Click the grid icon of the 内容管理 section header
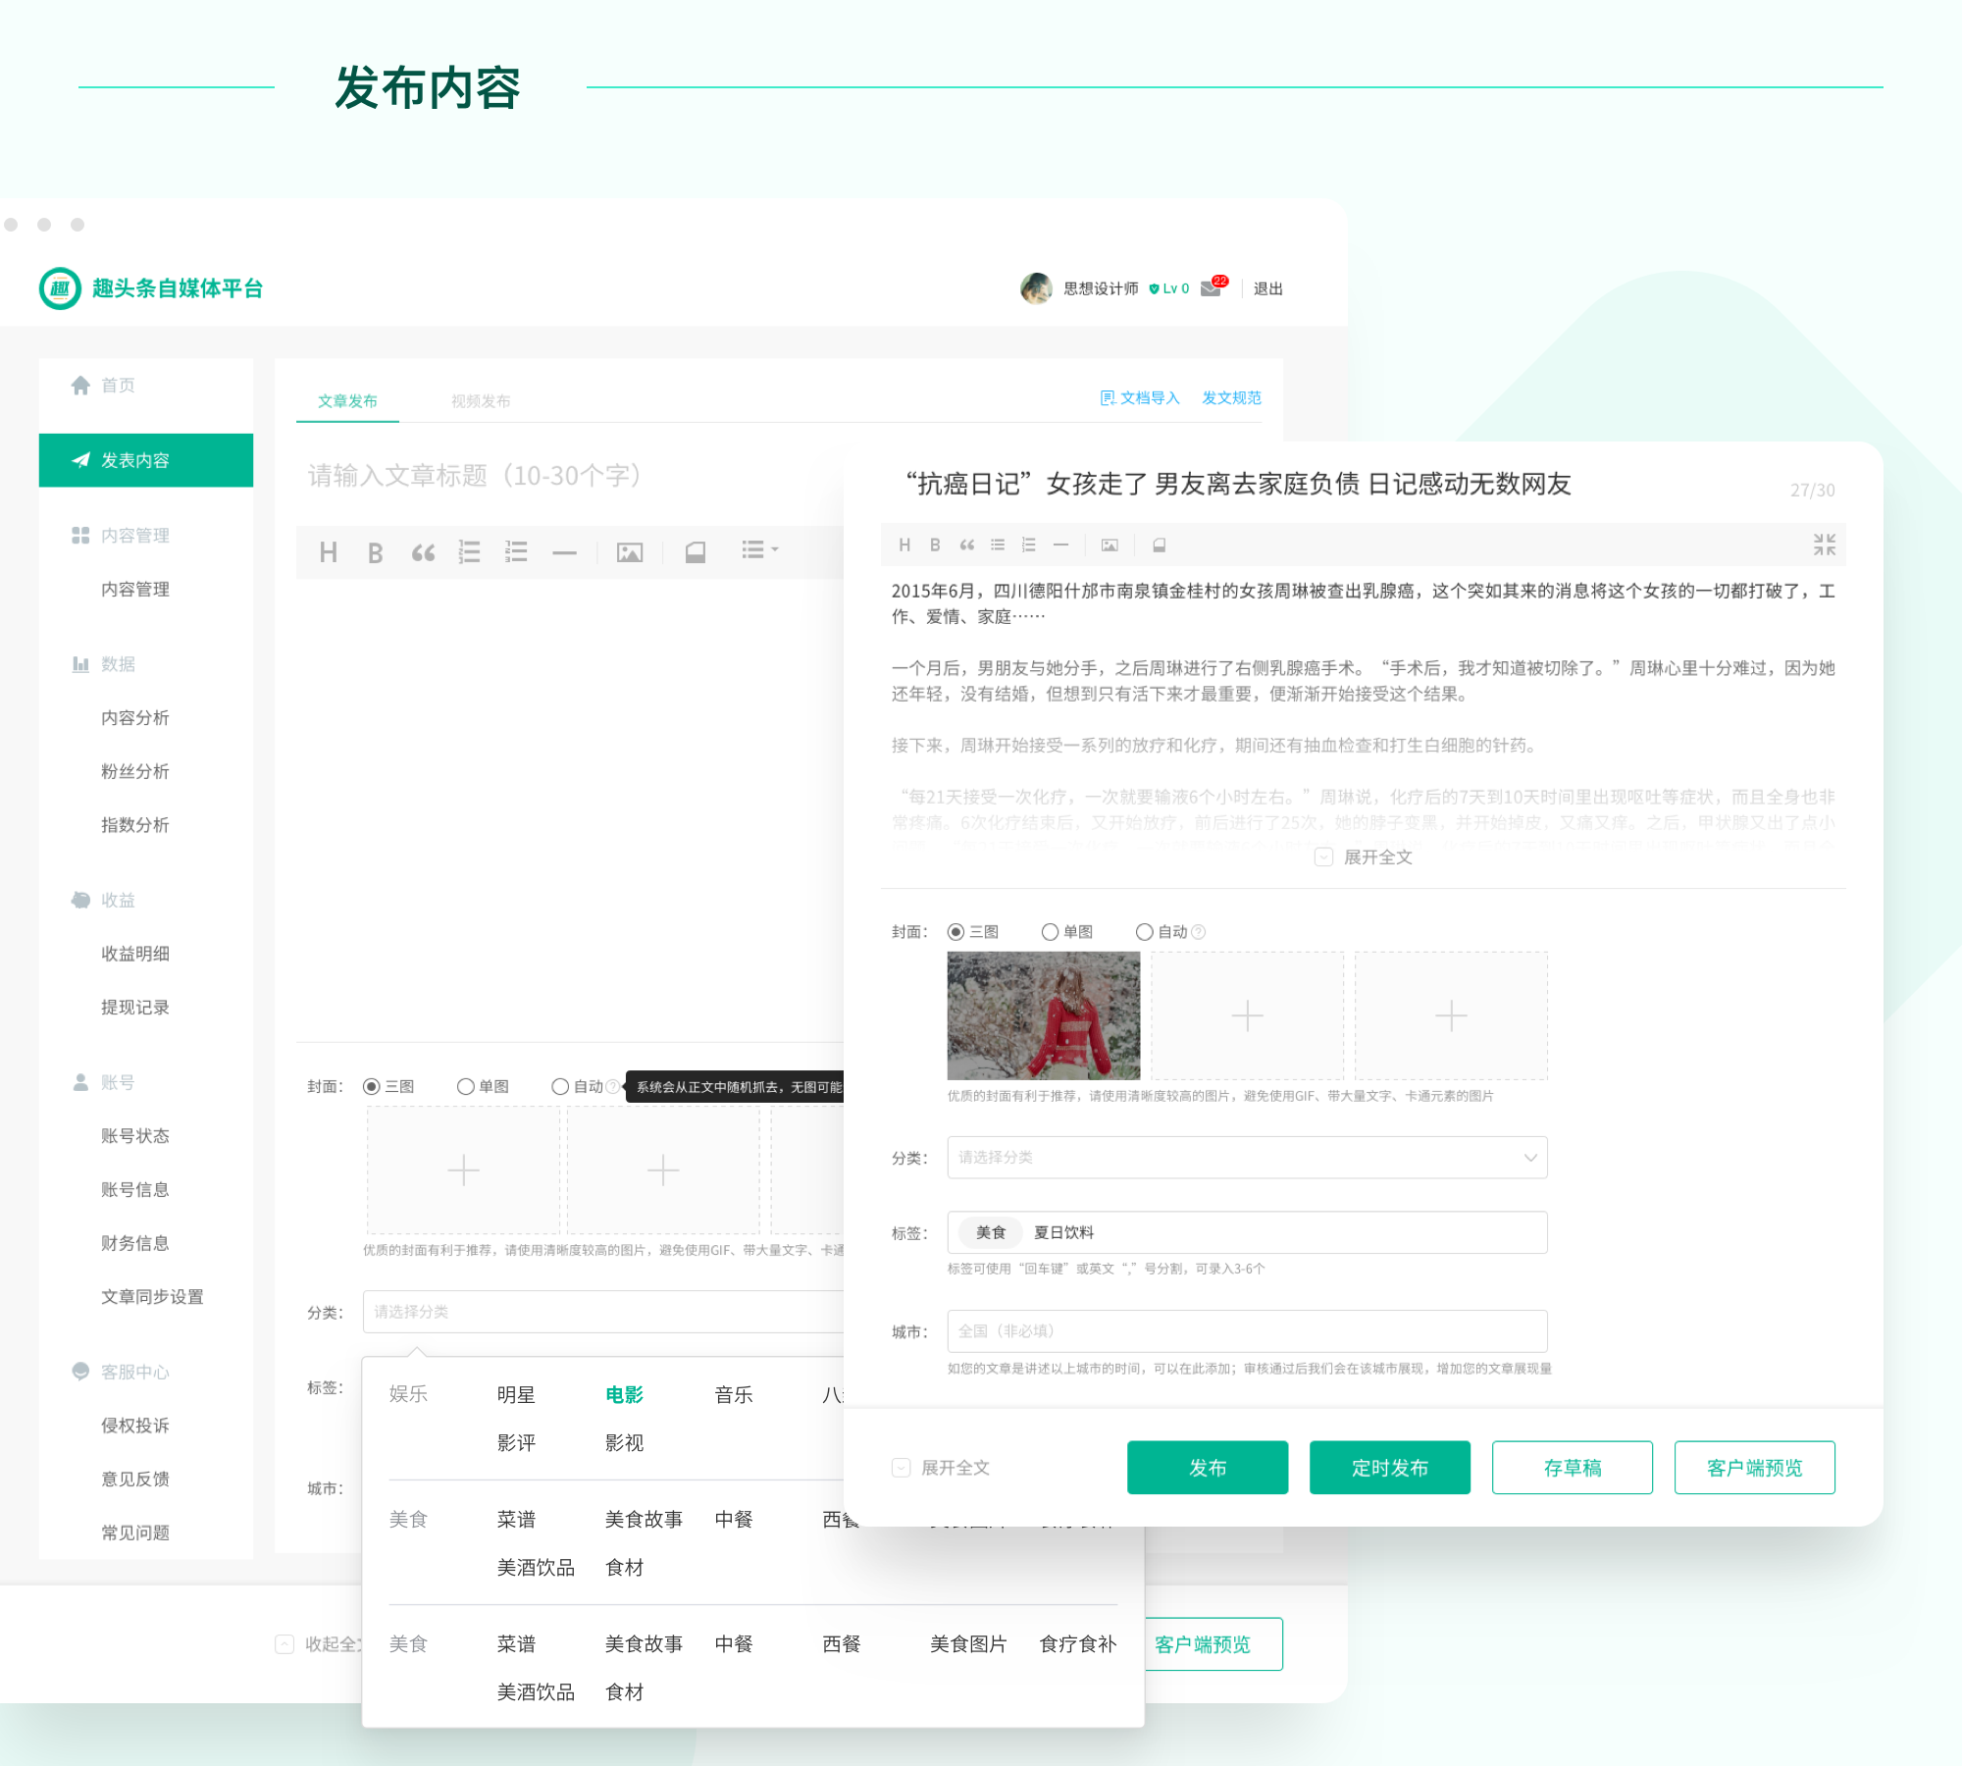 (80, 536)
